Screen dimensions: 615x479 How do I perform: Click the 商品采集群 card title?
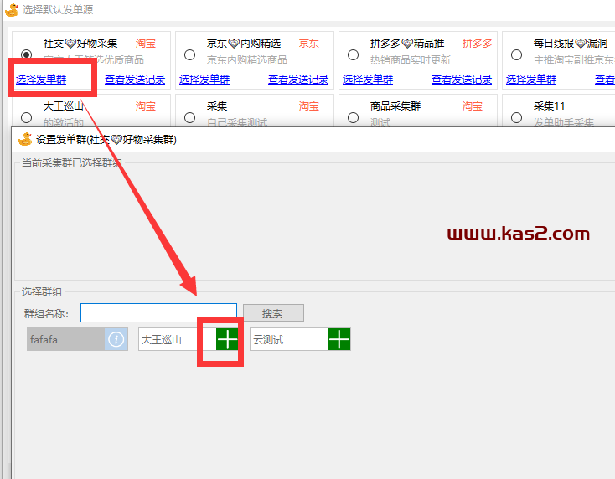tap(395, 106)
